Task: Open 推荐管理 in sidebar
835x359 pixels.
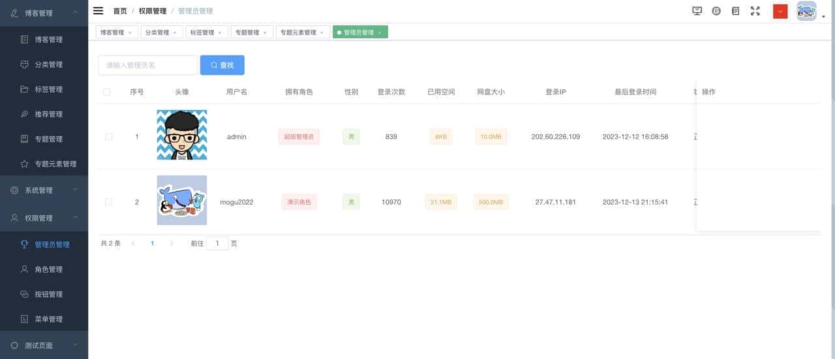Action: [x=49, y=114]
